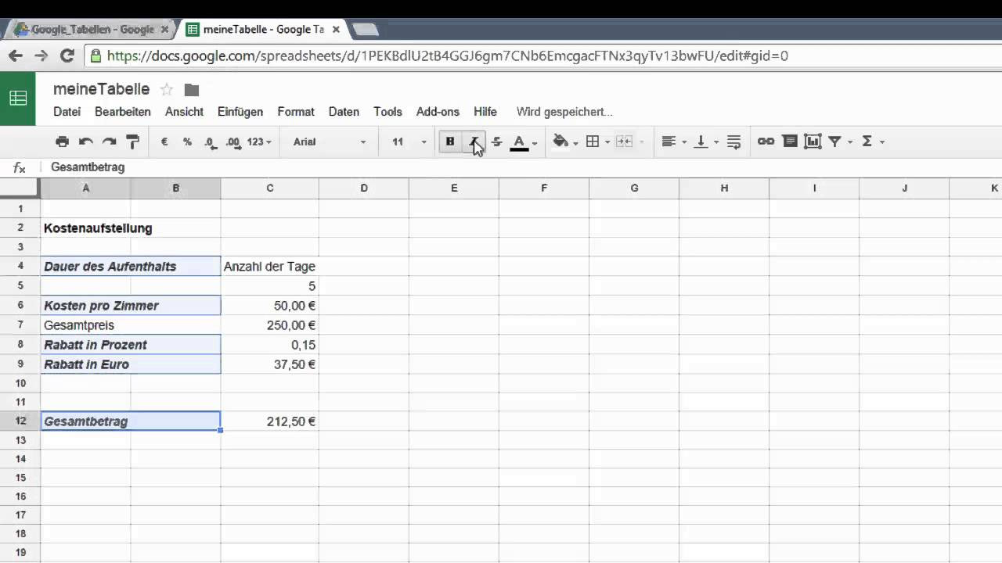Select cell with 250,00 €
Viewport: 1002px width, 563px height.
270,325
